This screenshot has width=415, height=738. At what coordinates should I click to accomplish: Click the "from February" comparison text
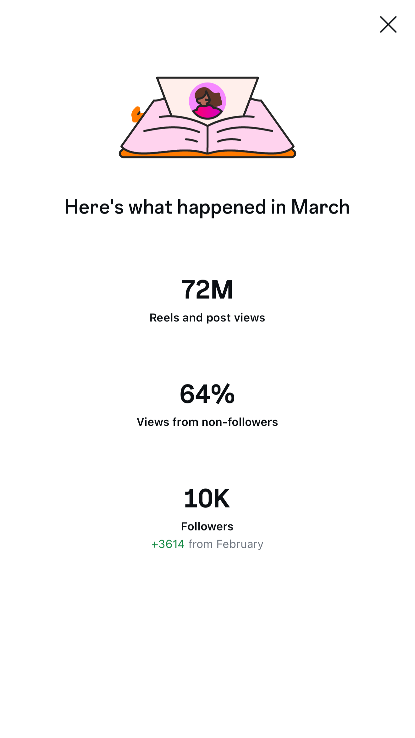coord(226,544)
